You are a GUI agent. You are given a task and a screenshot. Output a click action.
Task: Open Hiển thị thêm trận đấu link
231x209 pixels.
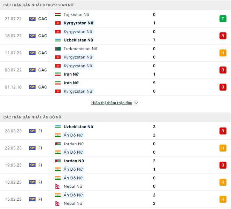tap(111, 103)
